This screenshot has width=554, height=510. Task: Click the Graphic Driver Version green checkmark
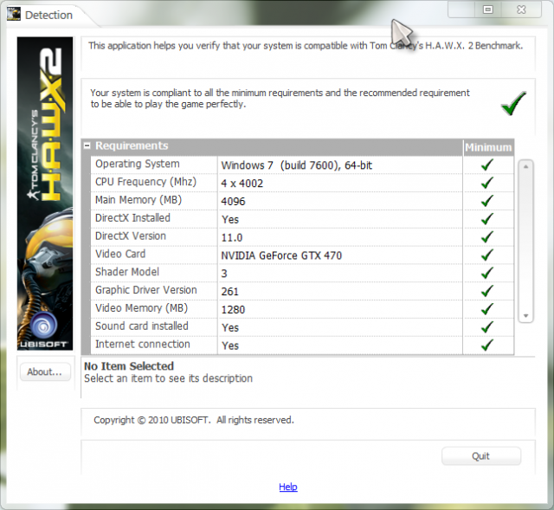click(x=487, y=291)
